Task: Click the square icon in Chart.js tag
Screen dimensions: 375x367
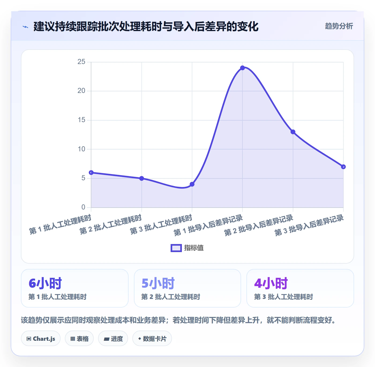Action: pos(29,339)
